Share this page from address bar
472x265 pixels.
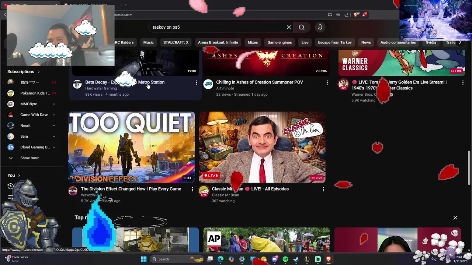(347, 15)
